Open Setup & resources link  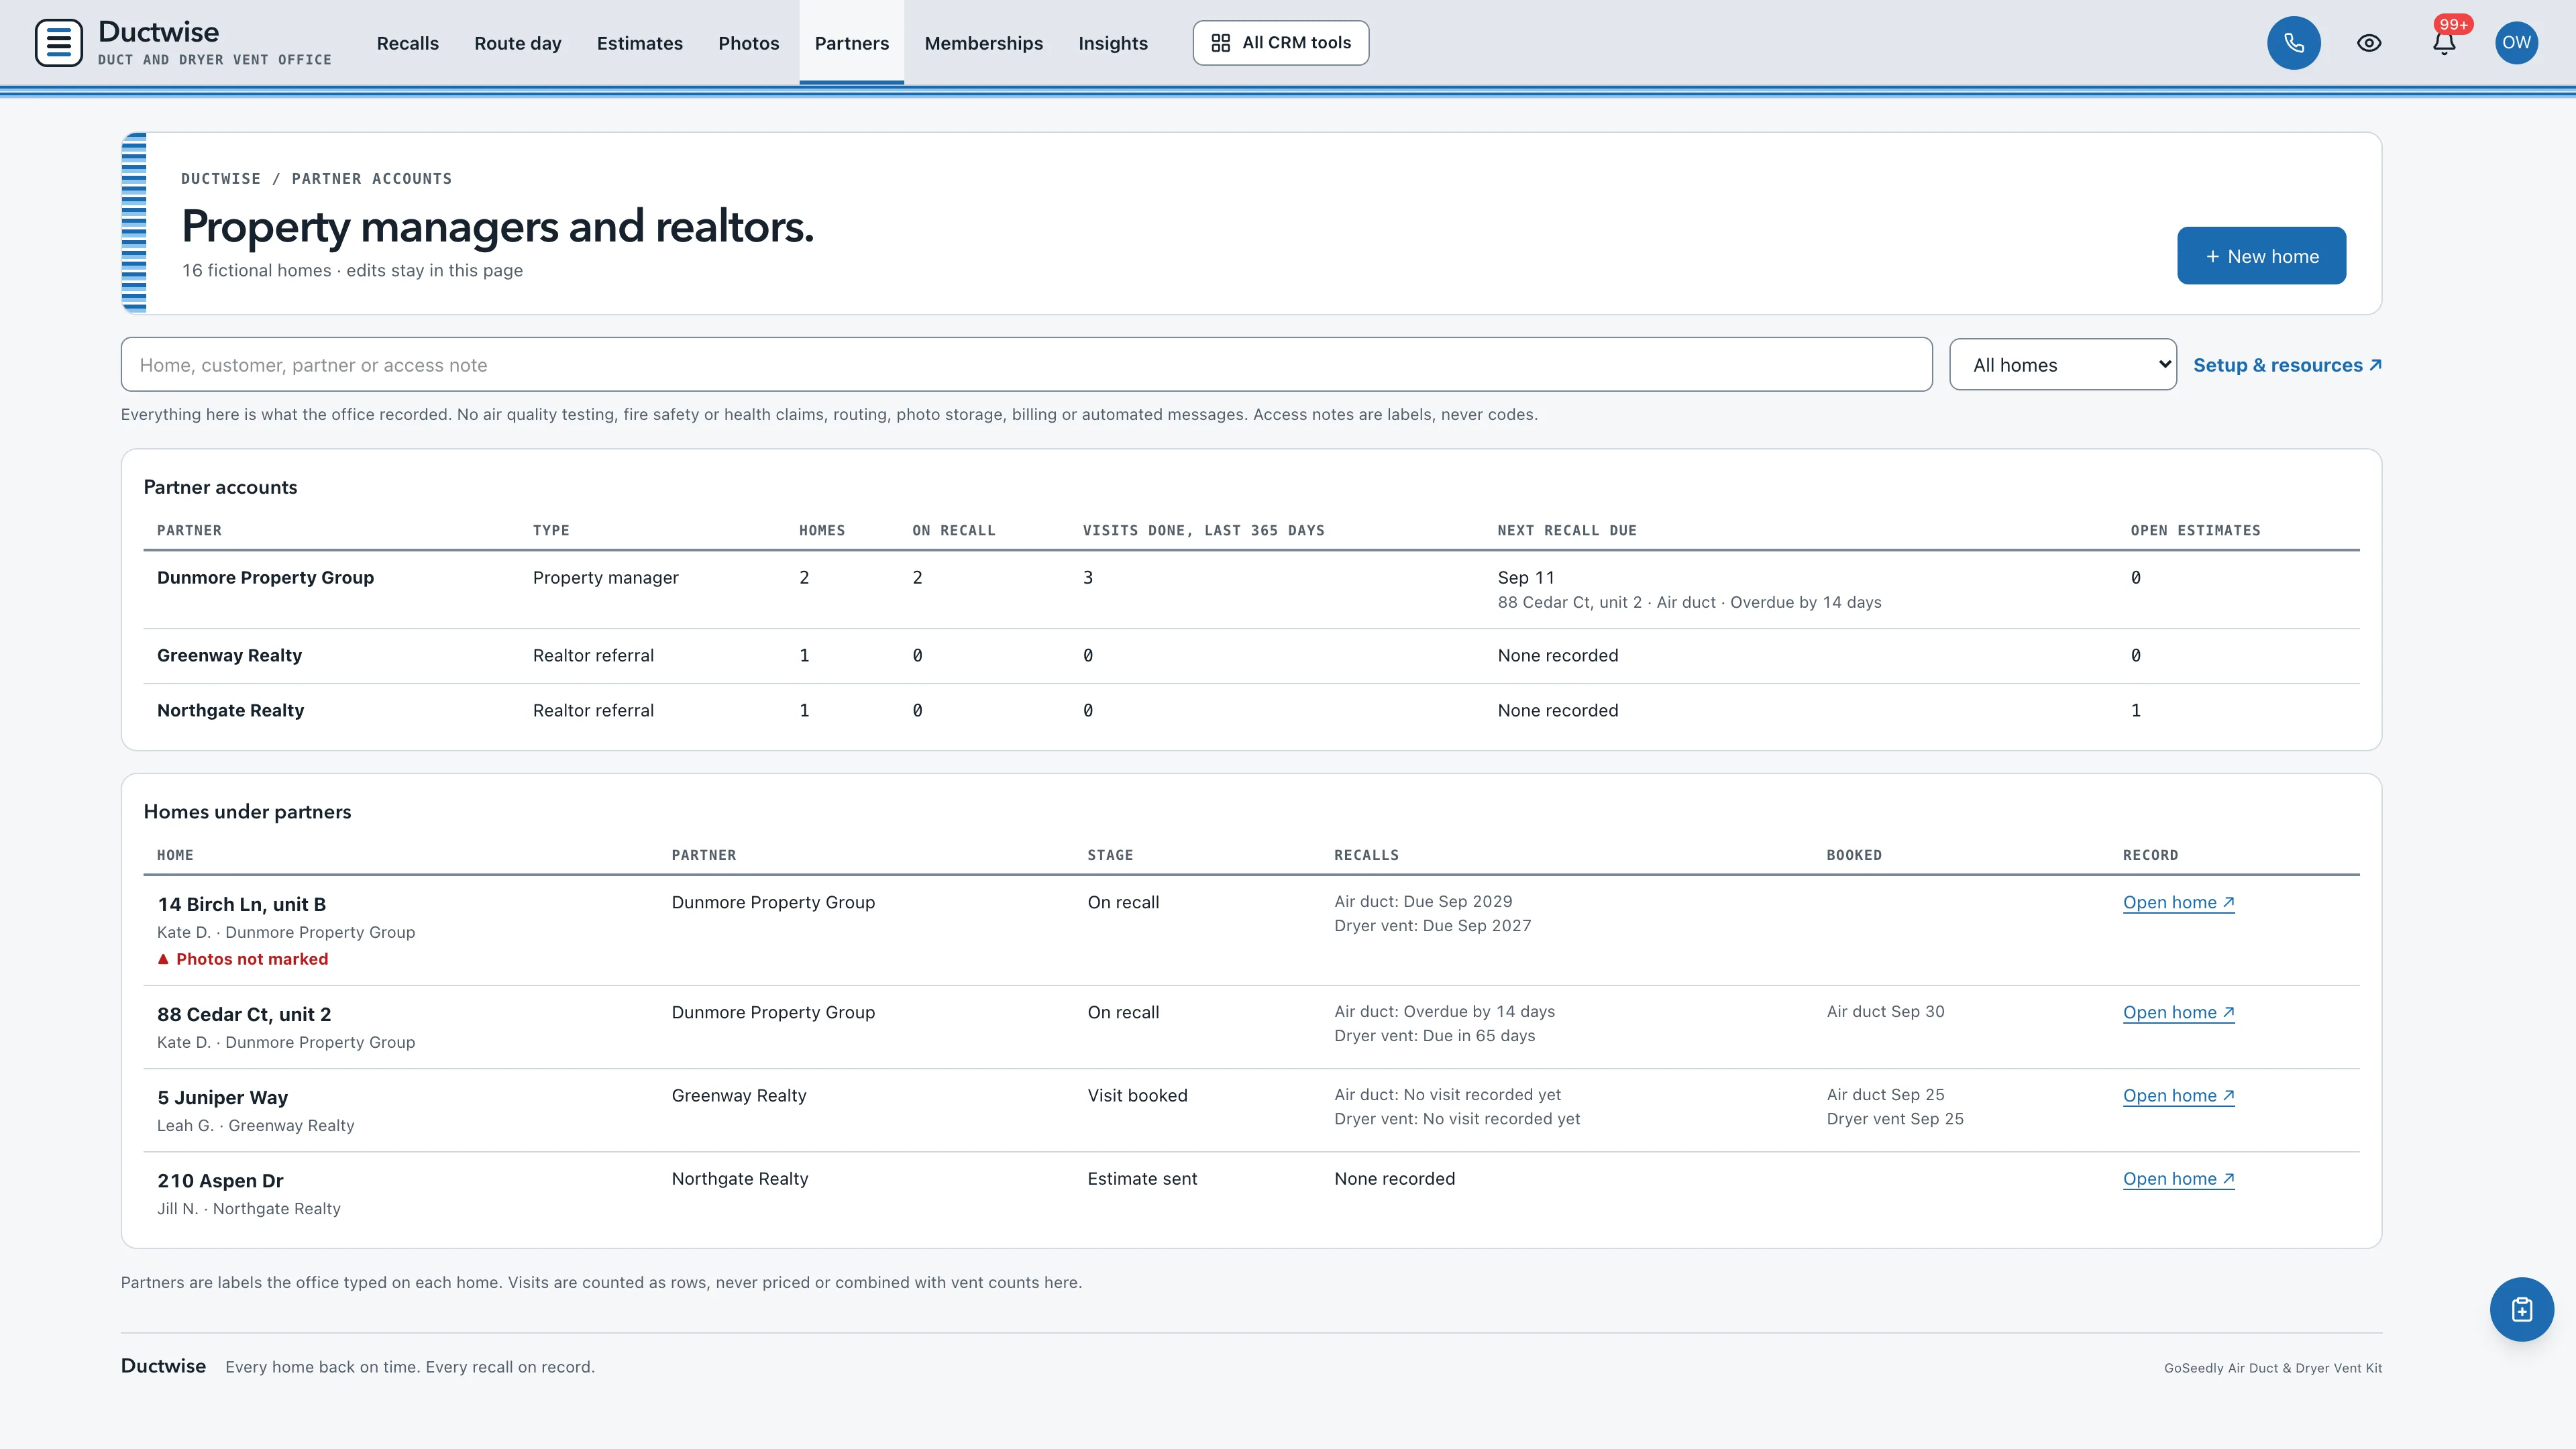point(2288,365)
